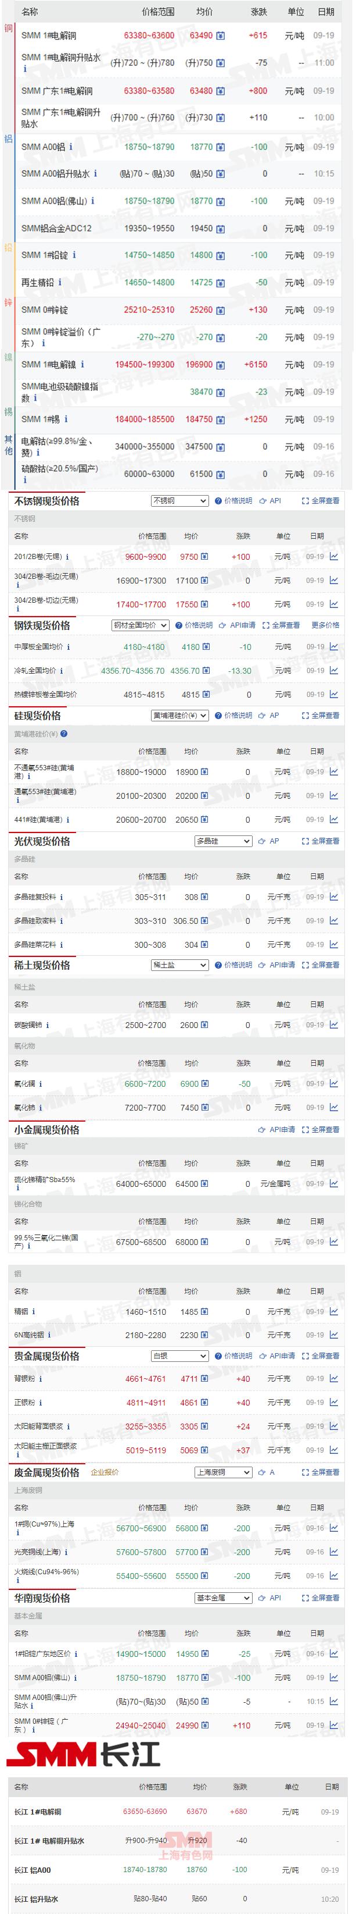Open trend chart icon for 多晶硅致密料
Image resolution: width=356 pixels, height=1914 pixels.
[334, 920]
